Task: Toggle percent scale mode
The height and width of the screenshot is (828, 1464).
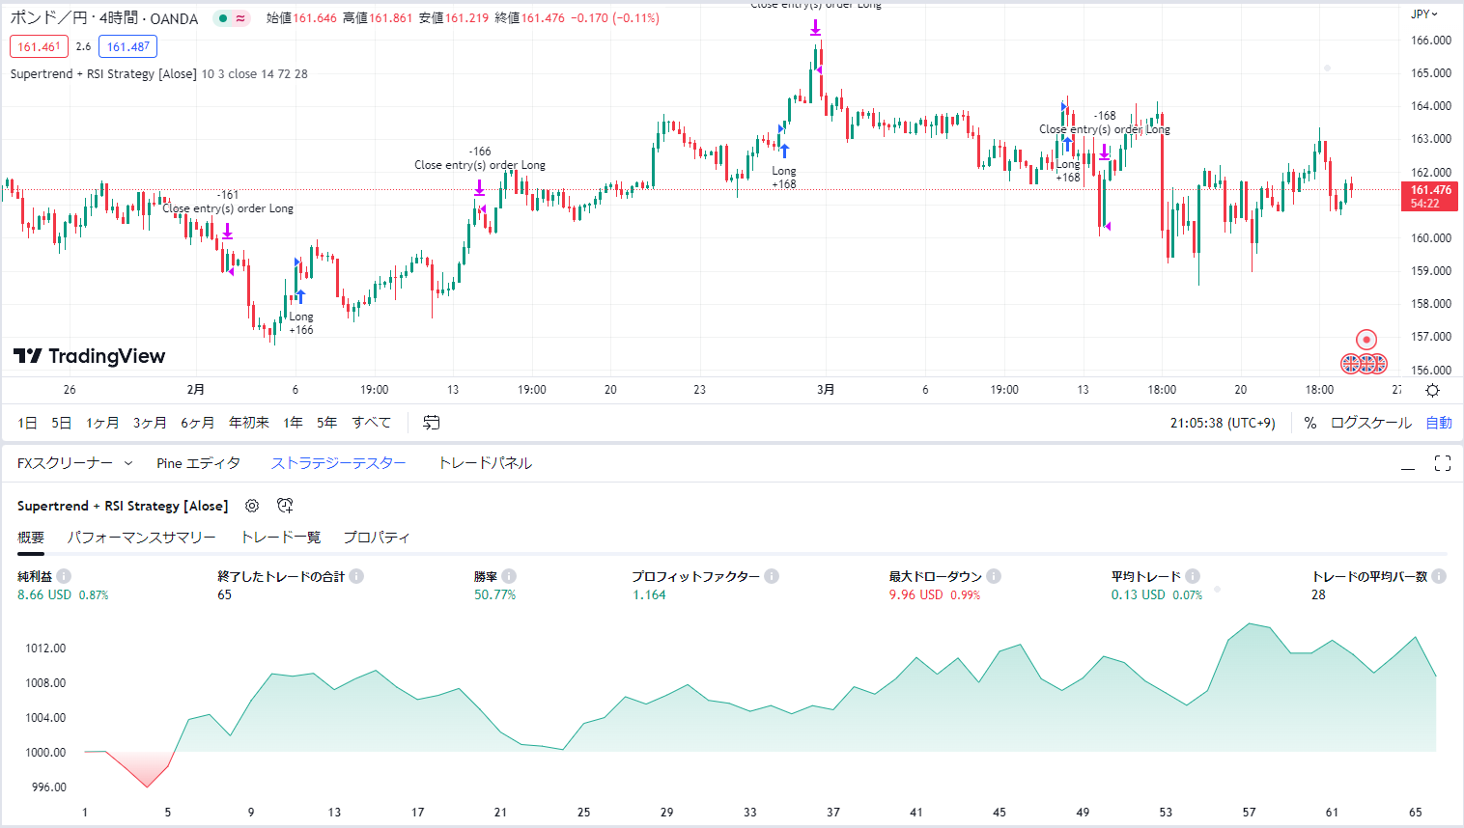Action: [x=1310, y=423]
